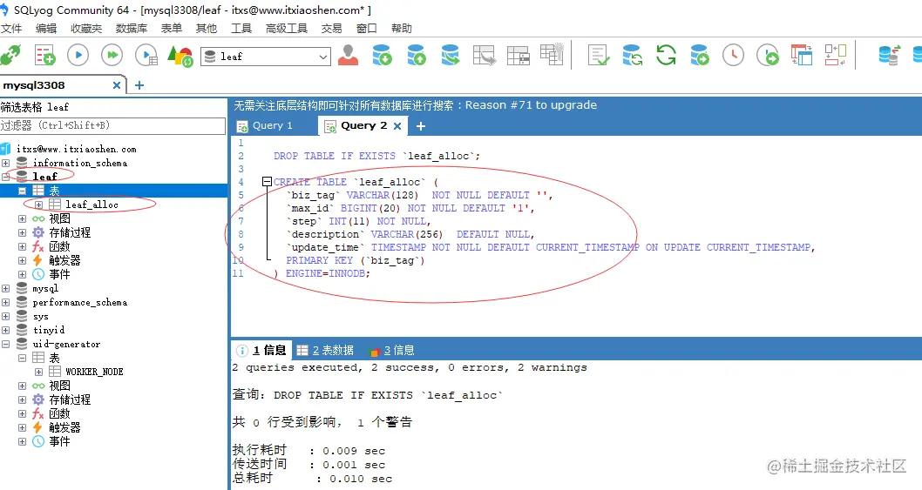Click the Reason #71 to upgrade banner
This screenshot has height=490, width=922.
[531, 105]
